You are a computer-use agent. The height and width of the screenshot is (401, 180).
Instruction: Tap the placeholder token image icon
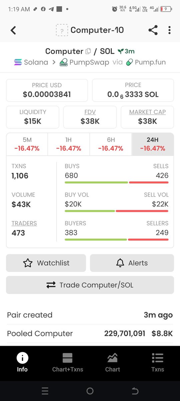tap(62, 30)
